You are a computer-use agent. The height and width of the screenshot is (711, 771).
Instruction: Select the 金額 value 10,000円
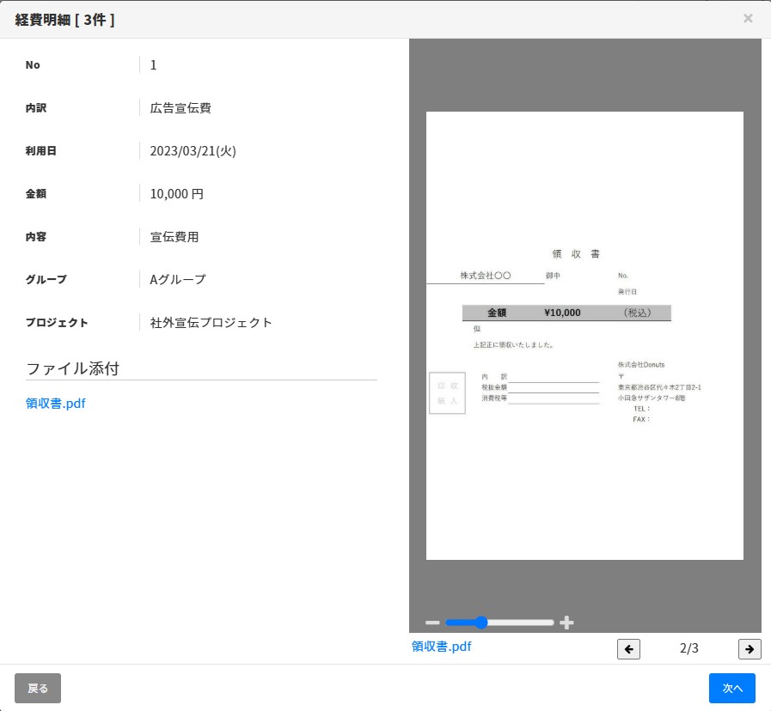point(177,193)
